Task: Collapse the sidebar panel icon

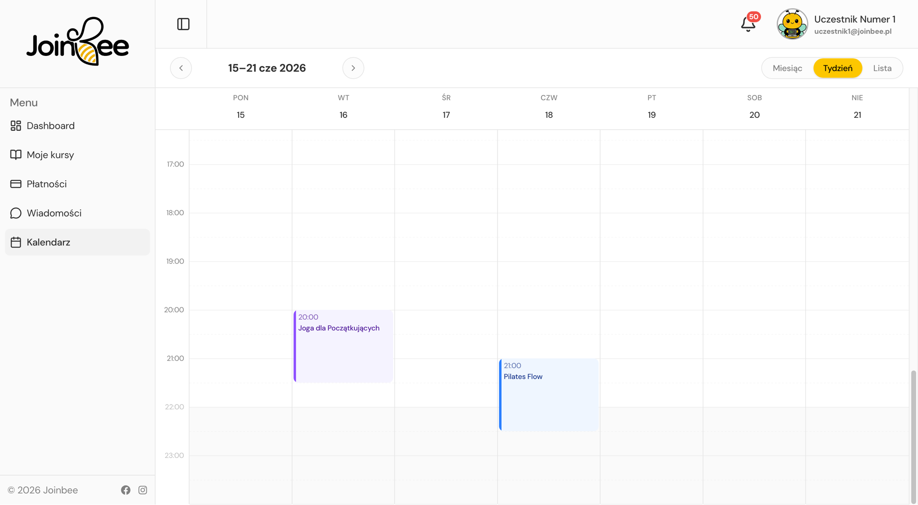Action: tap(183, 24)
